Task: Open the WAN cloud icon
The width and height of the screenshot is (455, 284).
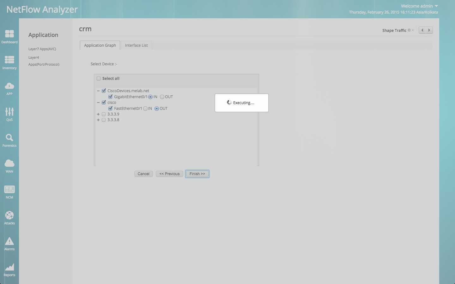Action: coord(9,163)
